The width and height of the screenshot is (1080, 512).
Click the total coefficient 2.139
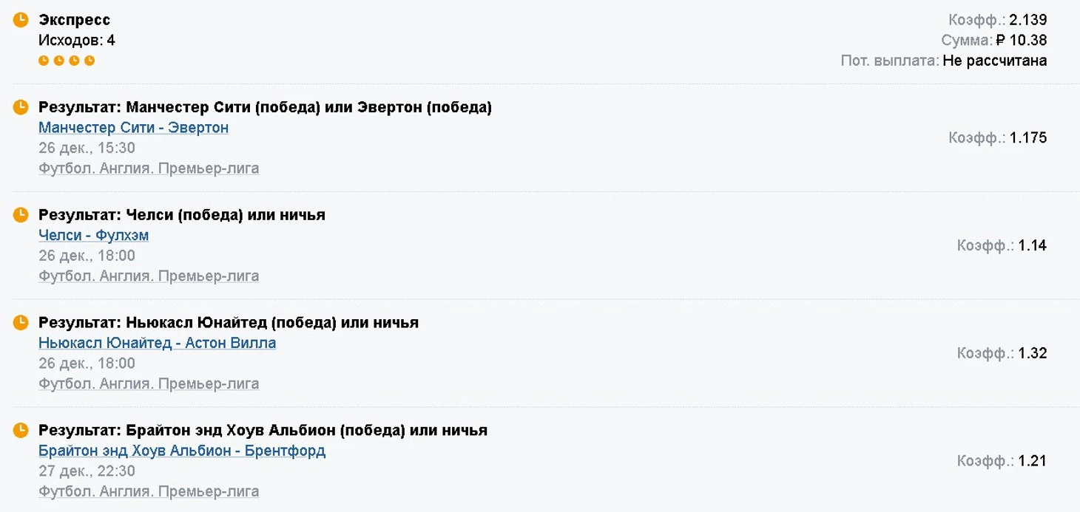point(1028,20)
